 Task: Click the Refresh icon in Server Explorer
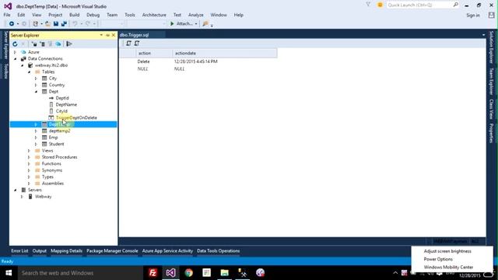click(x=15, y=44)
